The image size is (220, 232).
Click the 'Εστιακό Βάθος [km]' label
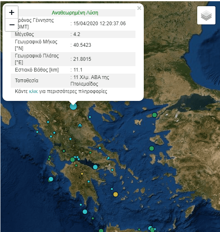(x=37, y=70)
